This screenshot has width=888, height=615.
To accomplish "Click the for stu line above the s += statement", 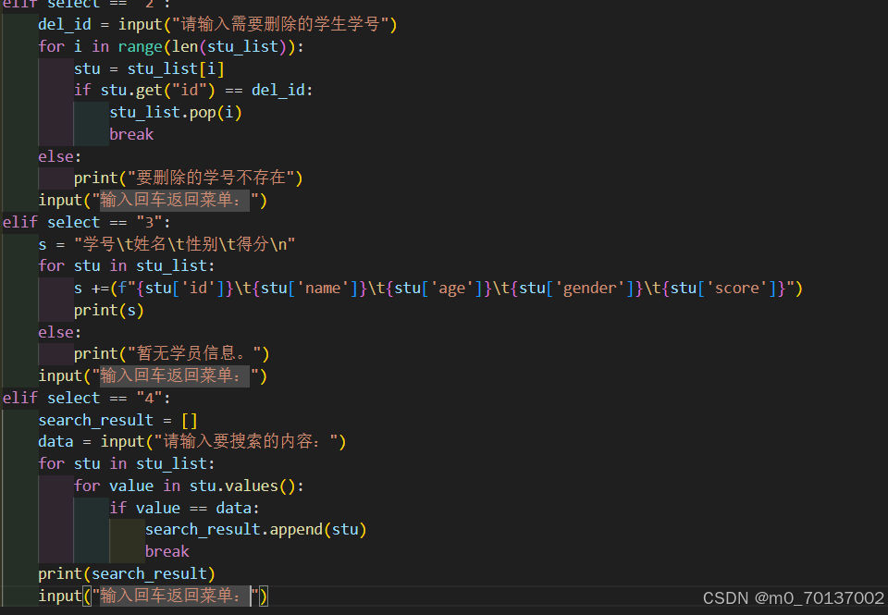I will click(x=127, y=265).
